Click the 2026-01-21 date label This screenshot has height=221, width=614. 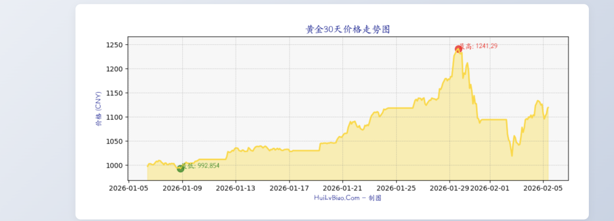point(342,188)
